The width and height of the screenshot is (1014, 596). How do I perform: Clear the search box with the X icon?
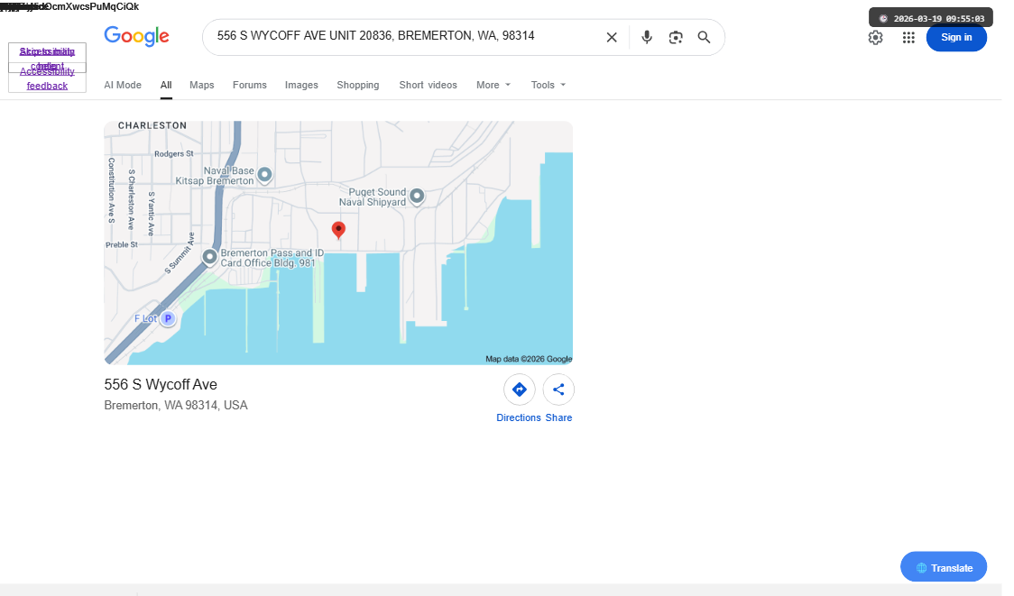(611, 38)
